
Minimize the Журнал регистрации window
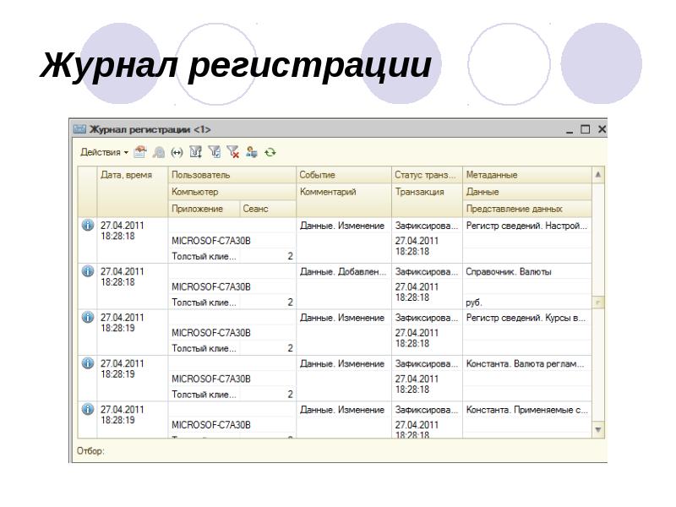pos(570,130)
